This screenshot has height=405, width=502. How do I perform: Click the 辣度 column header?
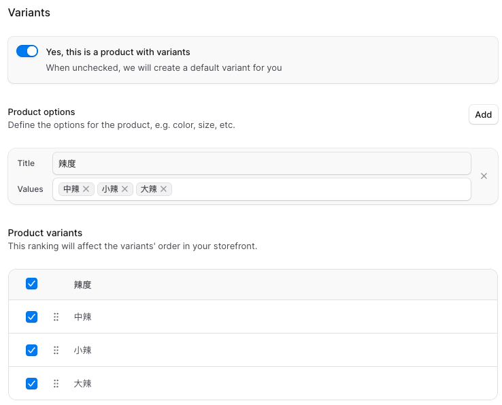tap(83, 285)
